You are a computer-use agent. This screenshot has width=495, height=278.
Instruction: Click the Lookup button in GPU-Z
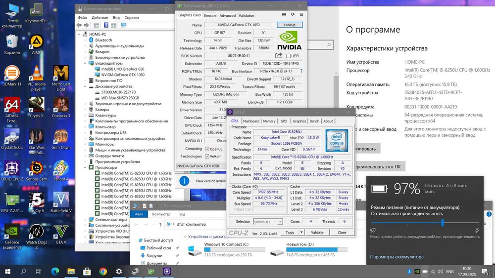pos(290,25)
